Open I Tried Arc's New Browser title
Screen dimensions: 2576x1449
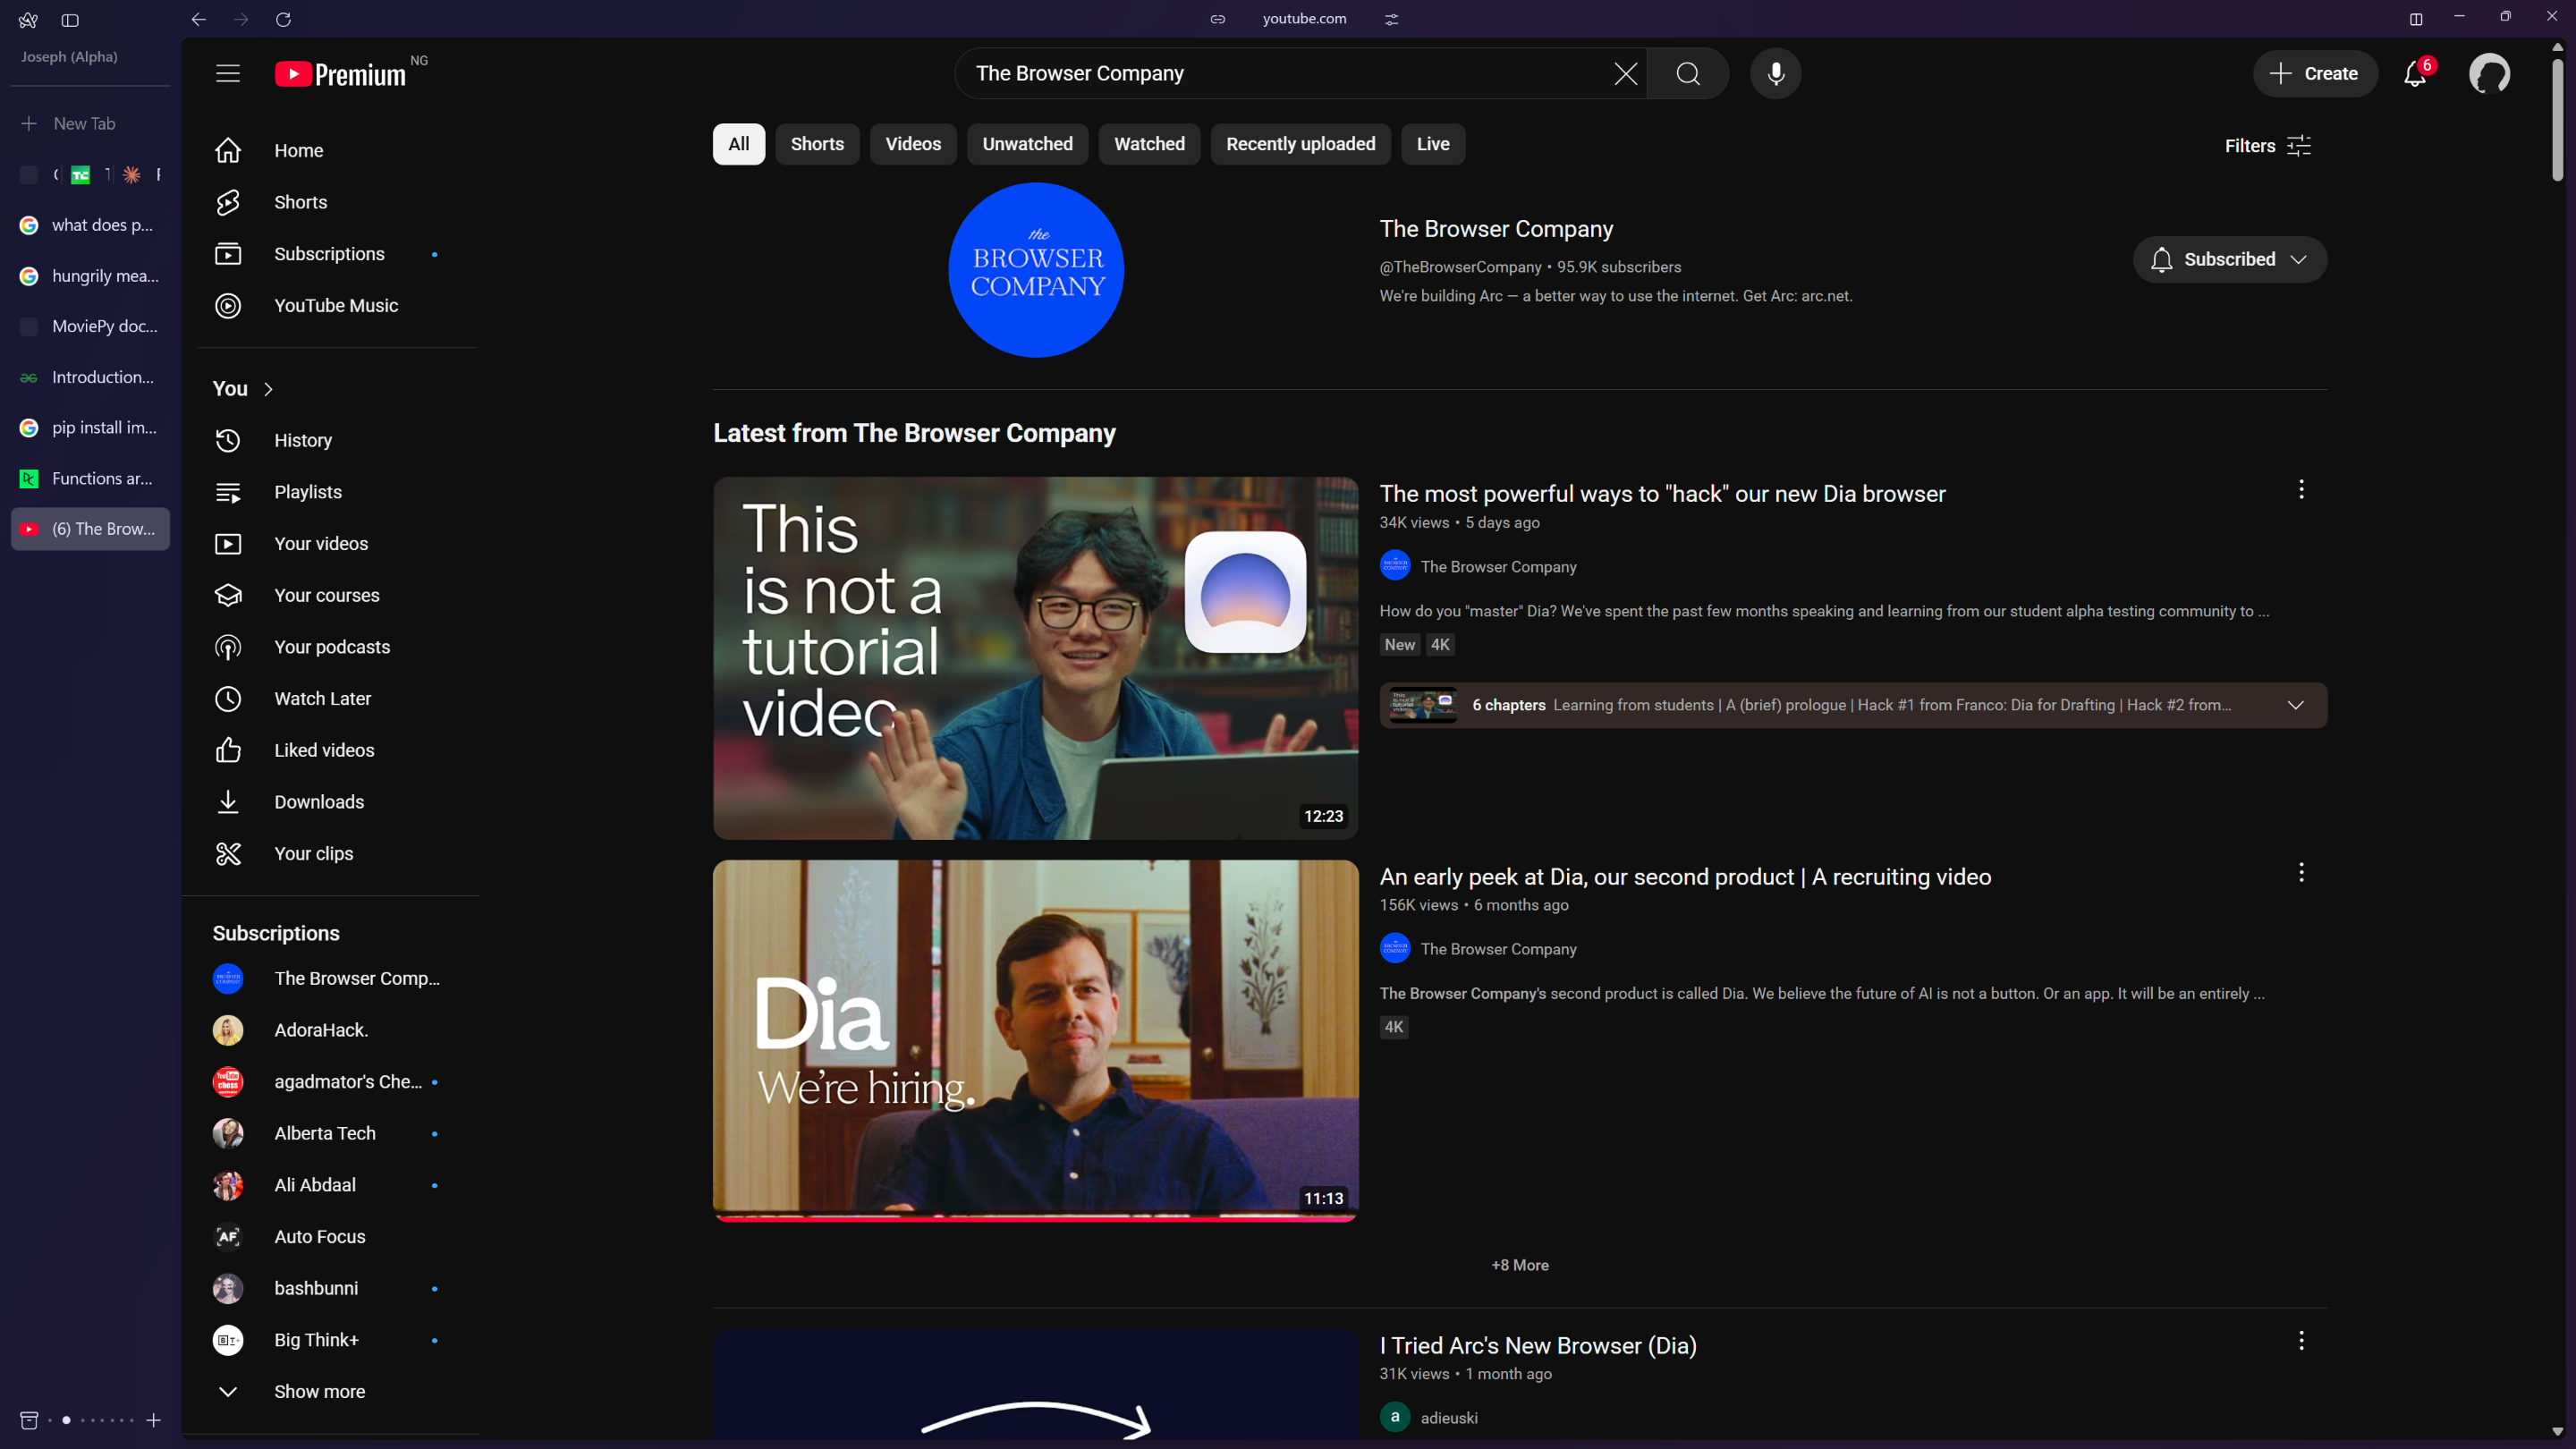coord(1538,1346)
